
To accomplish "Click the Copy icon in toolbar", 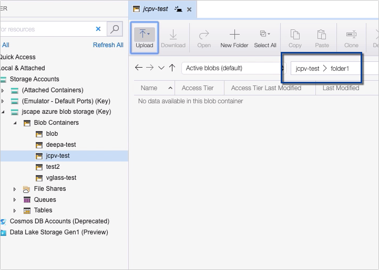I will click(x=295, y=35).
